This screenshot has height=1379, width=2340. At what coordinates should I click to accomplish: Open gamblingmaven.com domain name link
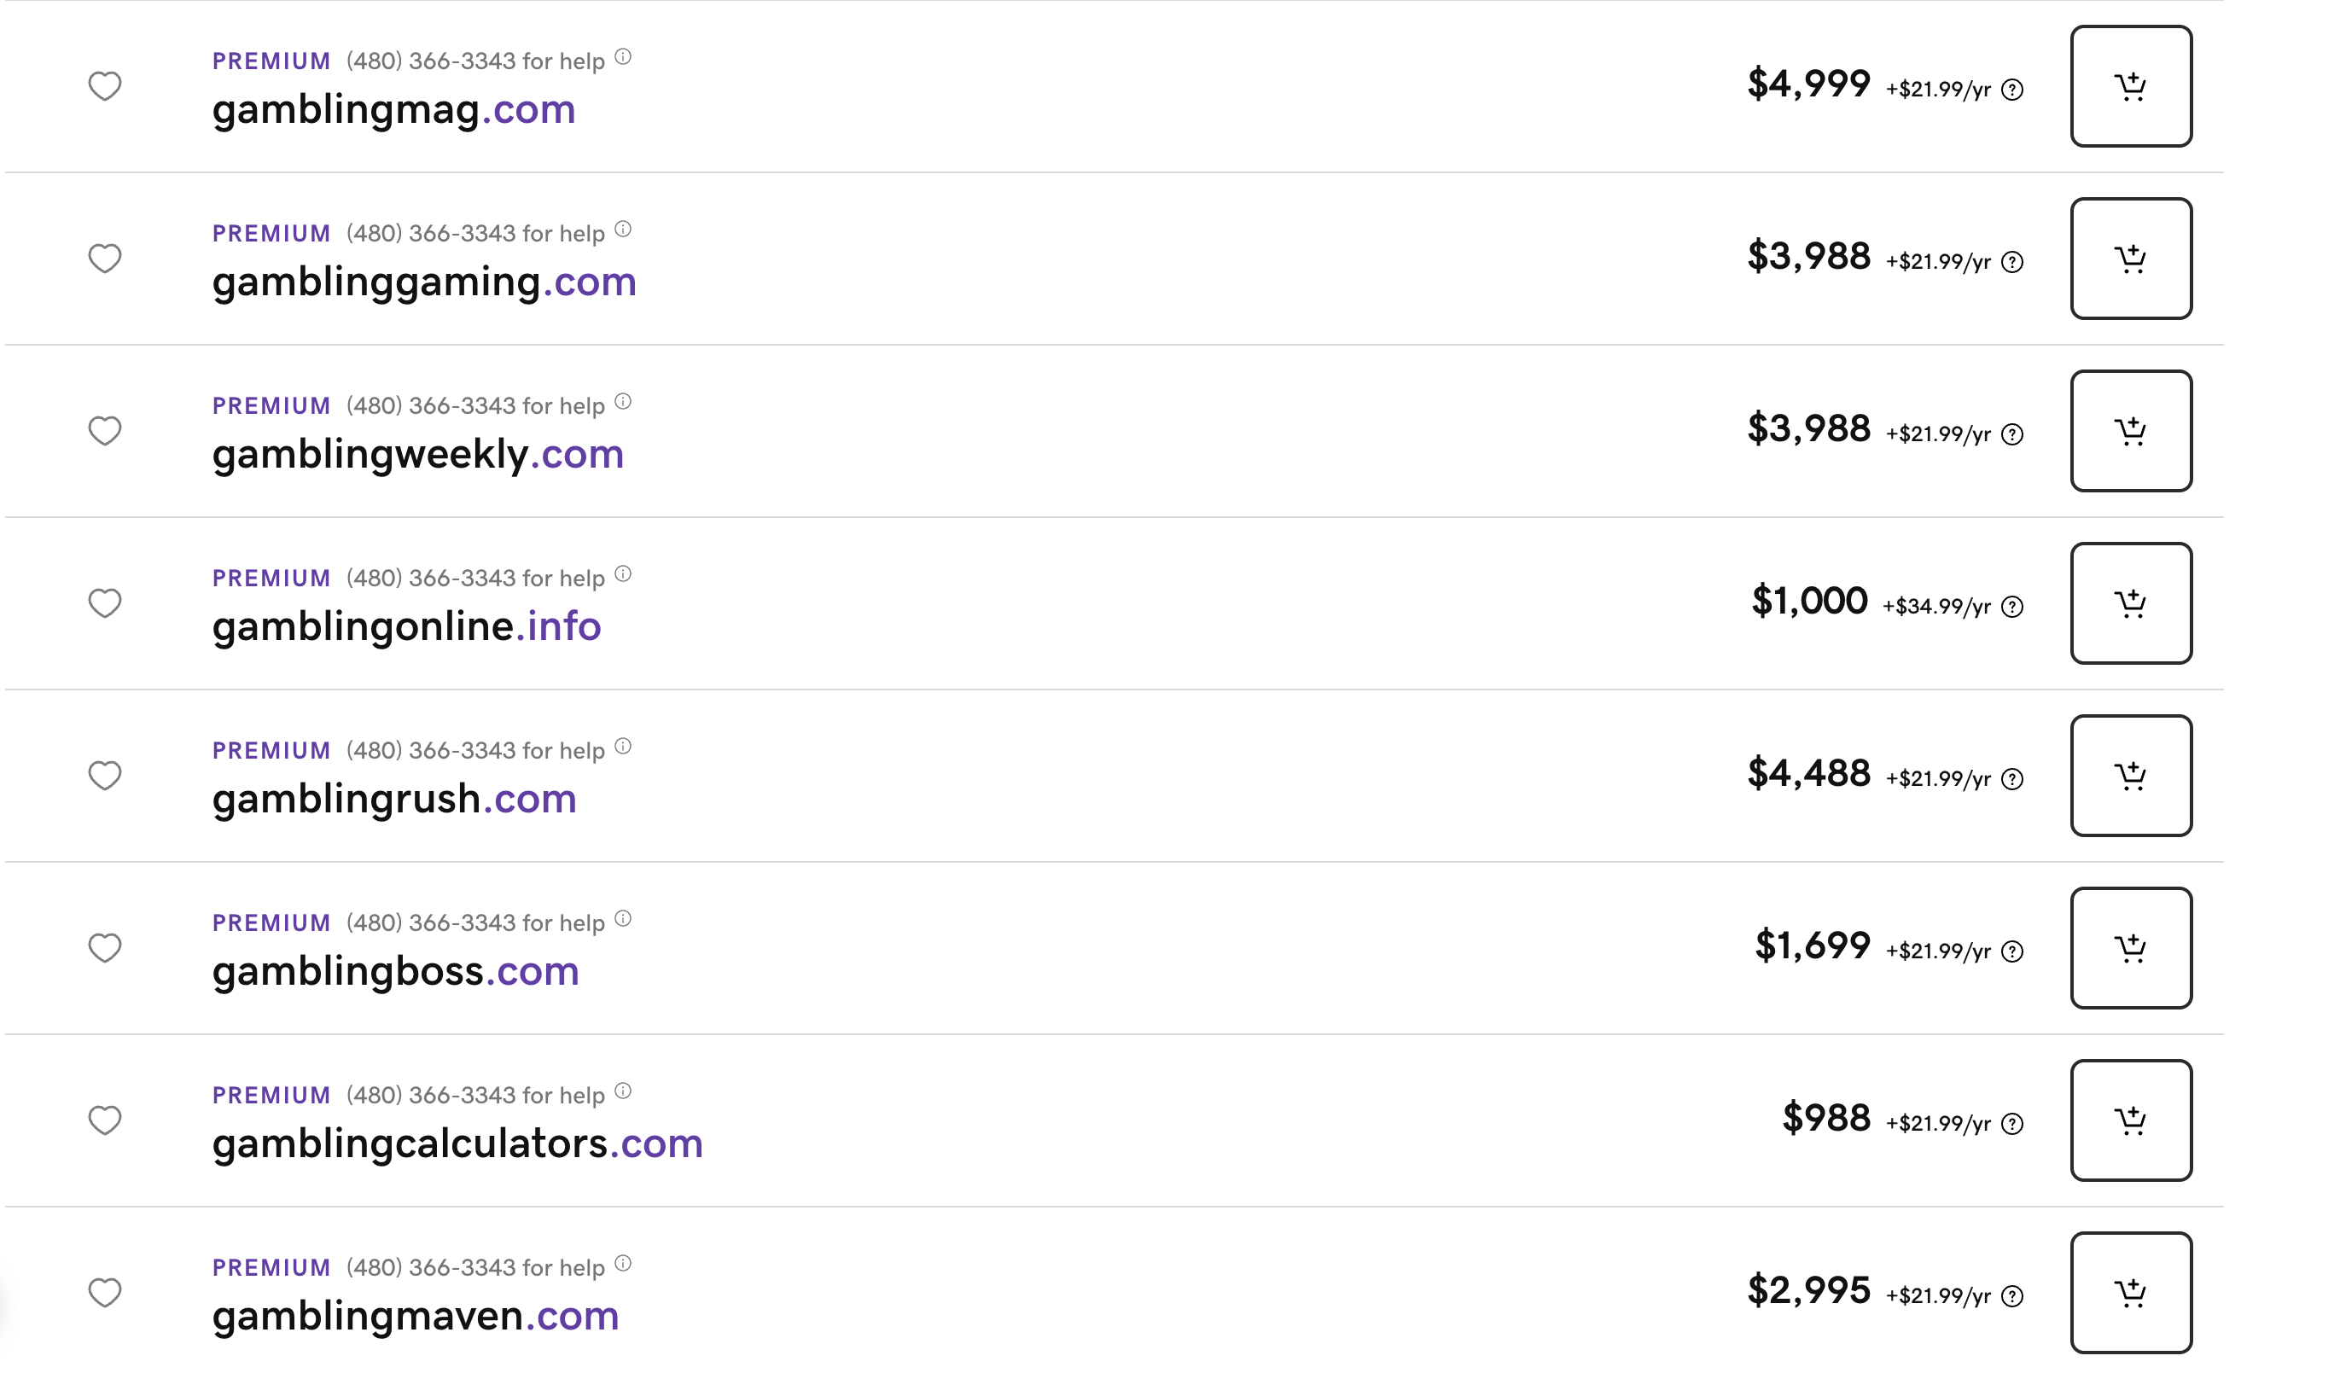tap(416, 1316)
